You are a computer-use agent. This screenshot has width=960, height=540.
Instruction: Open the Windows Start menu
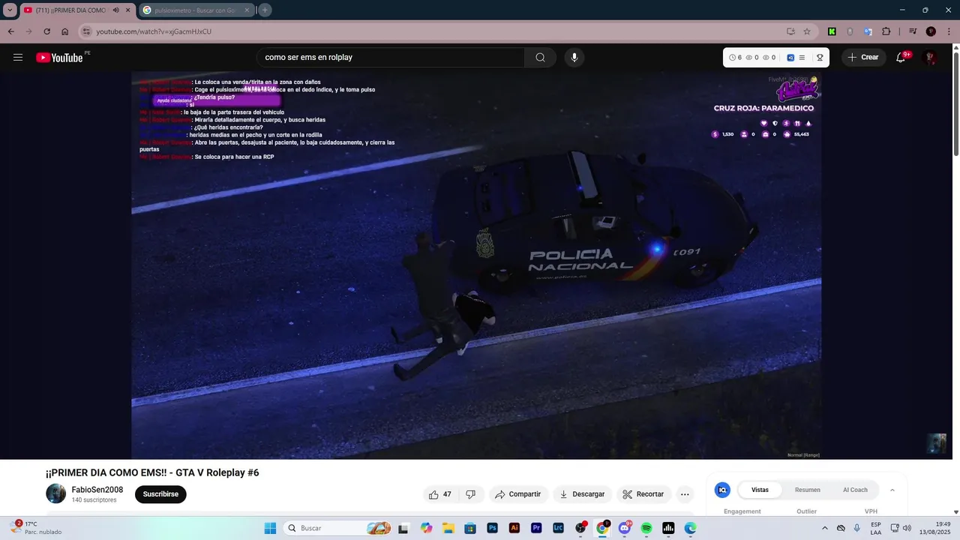270,528
